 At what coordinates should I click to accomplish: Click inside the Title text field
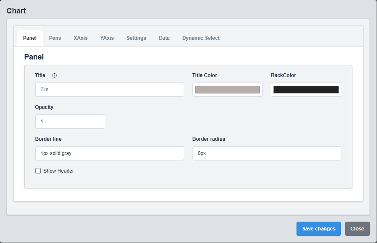coord(109,89)
